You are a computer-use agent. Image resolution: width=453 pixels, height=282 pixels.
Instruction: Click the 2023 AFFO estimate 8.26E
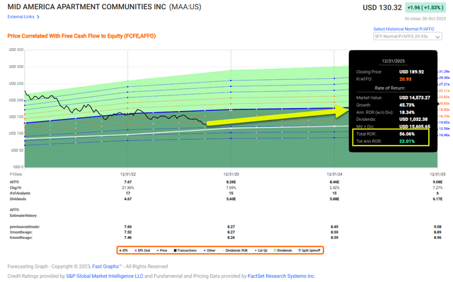pos(231,182)
